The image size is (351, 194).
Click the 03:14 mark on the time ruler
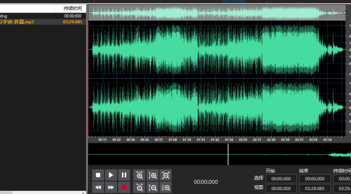[327, 140]
